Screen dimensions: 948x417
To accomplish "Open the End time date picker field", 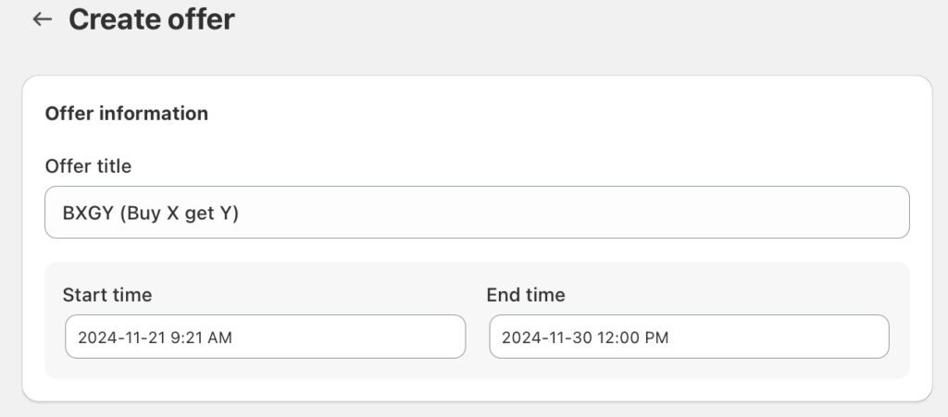I will coord(689,337).
